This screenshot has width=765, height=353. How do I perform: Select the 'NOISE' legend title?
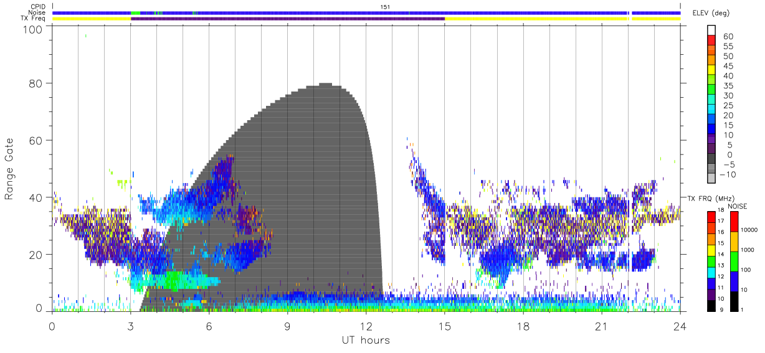(738, 205)
